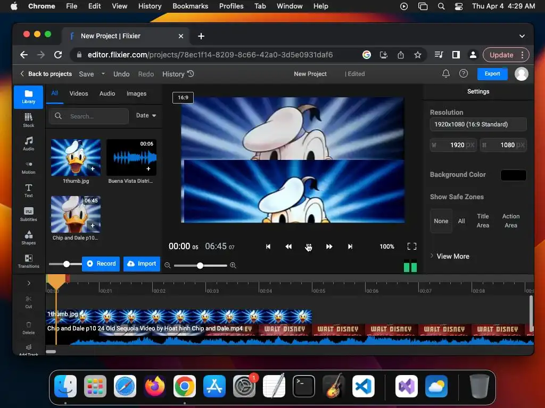
Task: Open Chrome three-dot menu
Action: click(x=523, y=55)
